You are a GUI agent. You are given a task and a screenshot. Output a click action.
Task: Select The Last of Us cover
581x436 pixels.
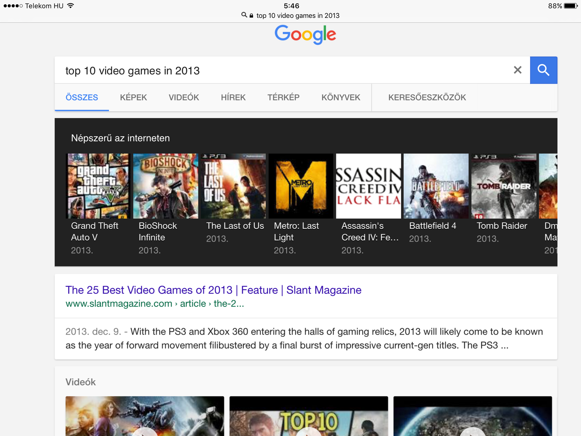(233, 186)
